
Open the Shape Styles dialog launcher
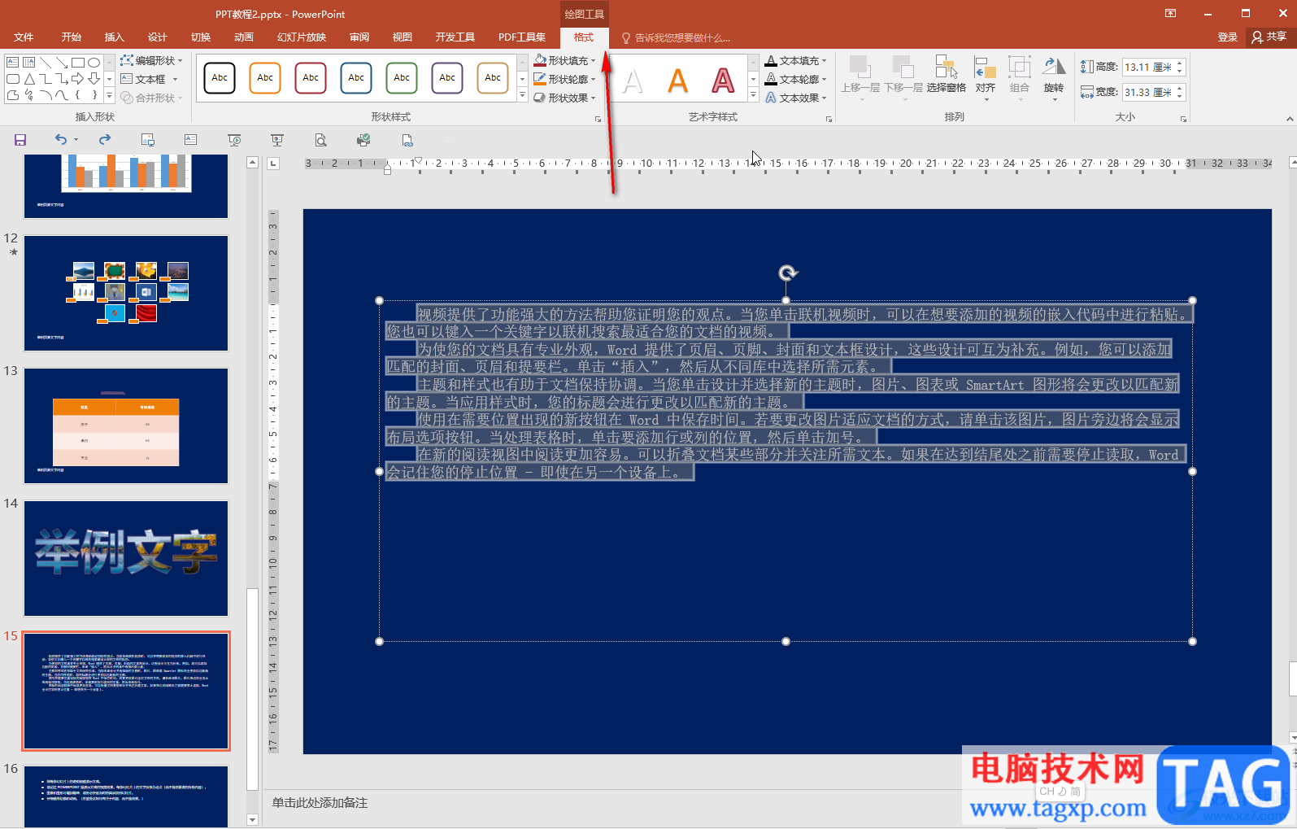[x=598, y=119]
